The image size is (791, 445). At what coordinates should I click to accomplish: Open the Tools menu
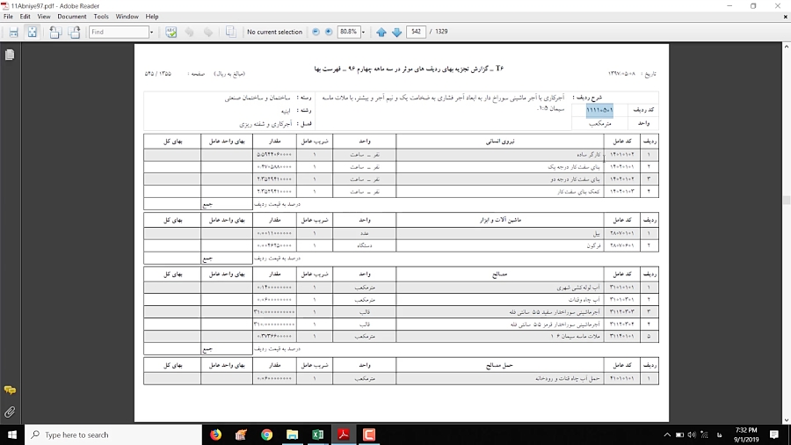pyautogui.click(x=101, y=17)
